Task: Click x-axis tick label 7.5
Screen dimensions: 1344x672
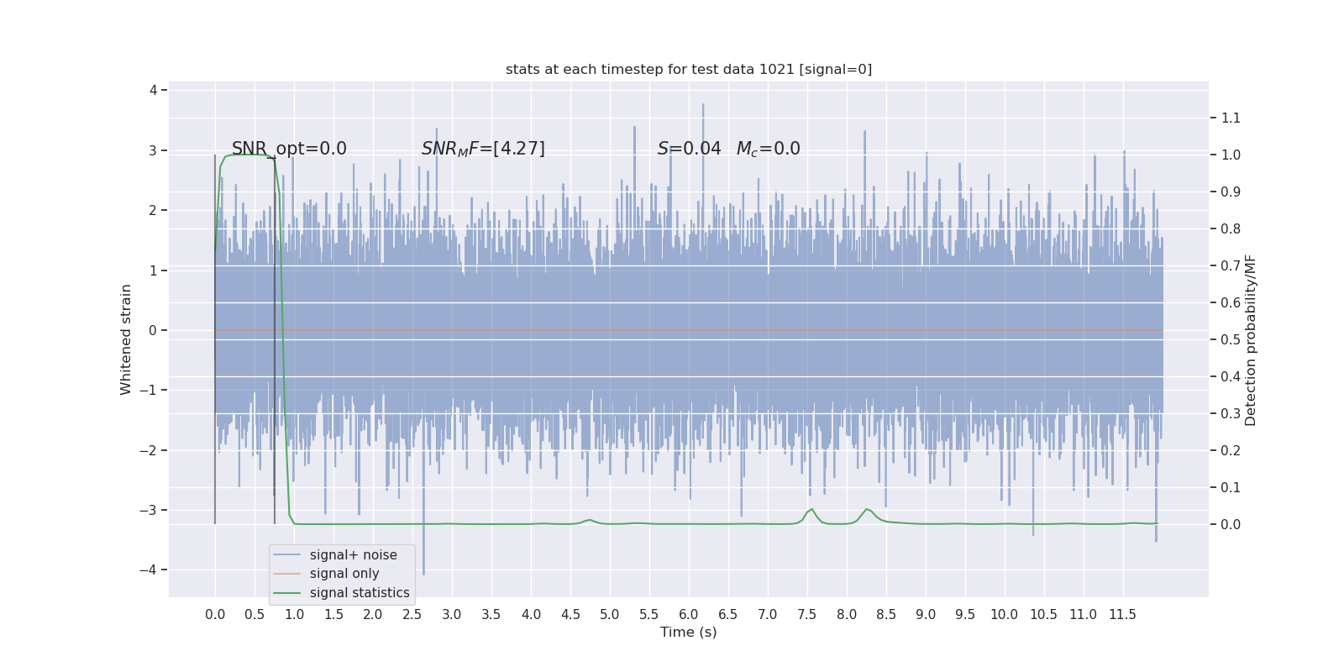Action: (807, 614)
